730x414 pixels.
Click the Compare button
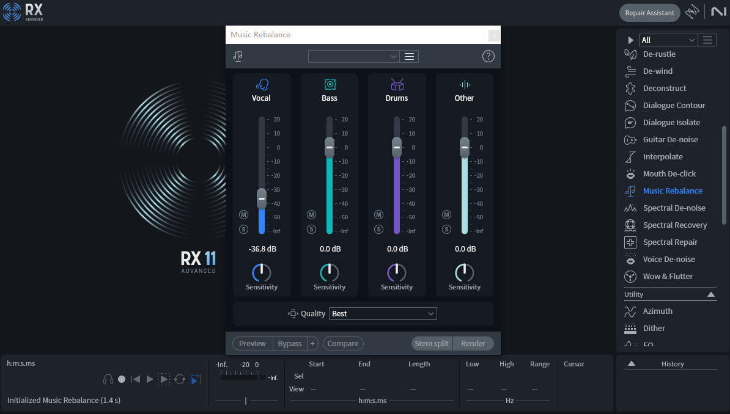[343, 344]
